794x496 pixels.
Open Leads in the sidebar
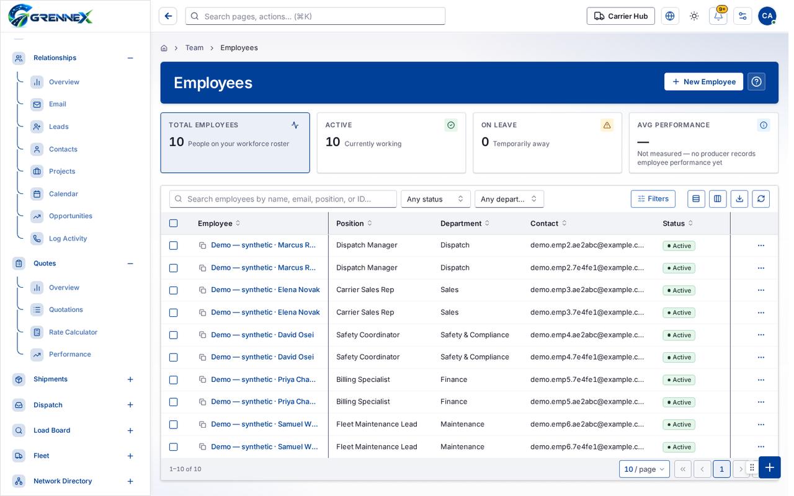point(59,126)
